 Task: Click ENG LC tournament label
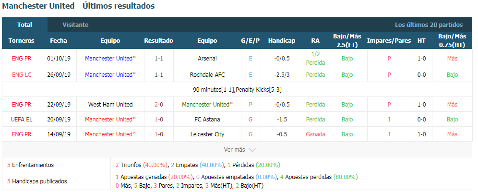tap(22, 75)
